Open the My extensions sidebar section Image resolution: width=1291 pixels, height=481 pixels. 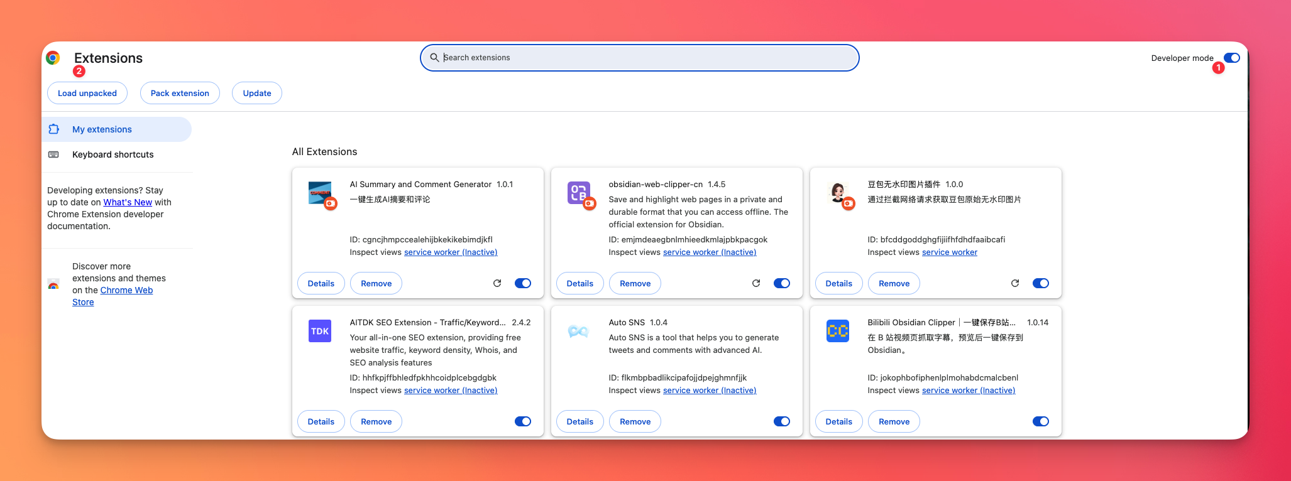[x=117, y=129]
